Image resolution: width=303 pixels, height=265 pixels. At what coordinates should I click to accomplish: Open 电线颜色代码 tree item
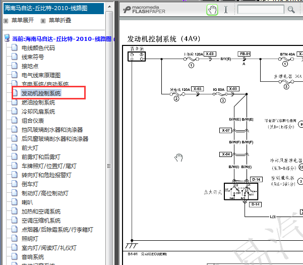click(38, 48)
